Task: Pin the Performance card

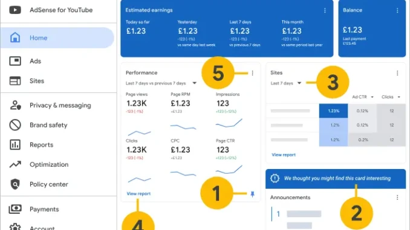Action: (252, 194)
